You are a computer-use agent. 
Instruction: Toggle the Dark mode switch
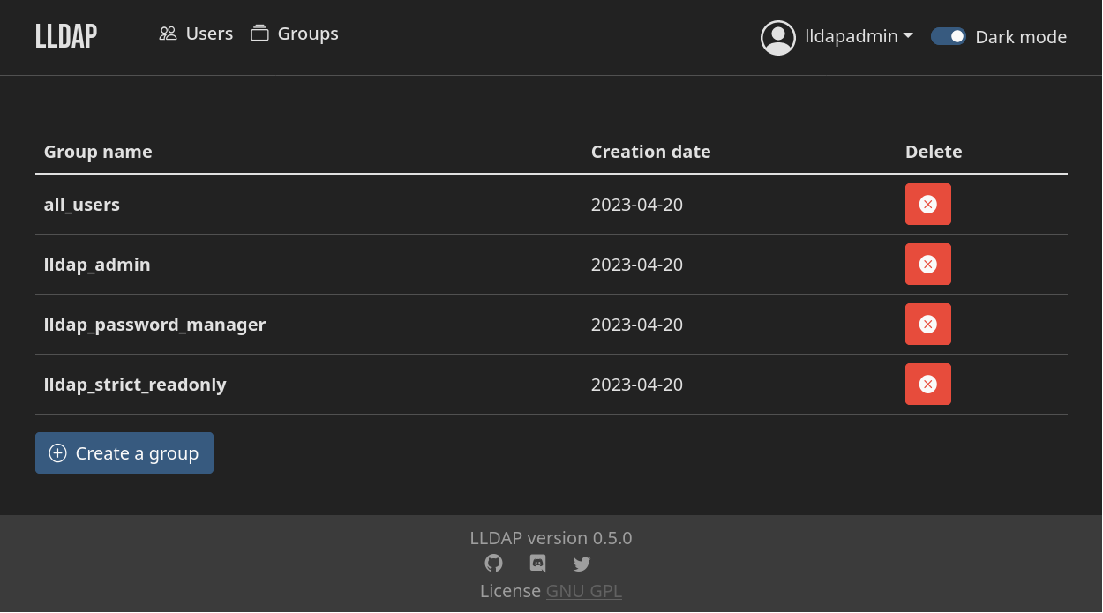tap(948, 36)
